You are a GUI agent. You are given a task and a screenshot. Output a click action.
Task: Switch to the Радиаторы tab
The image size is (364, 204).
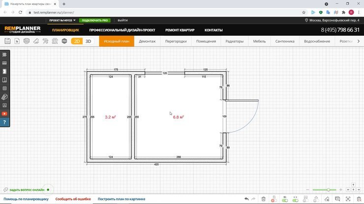pyautogui.click(x=235, y=41)
